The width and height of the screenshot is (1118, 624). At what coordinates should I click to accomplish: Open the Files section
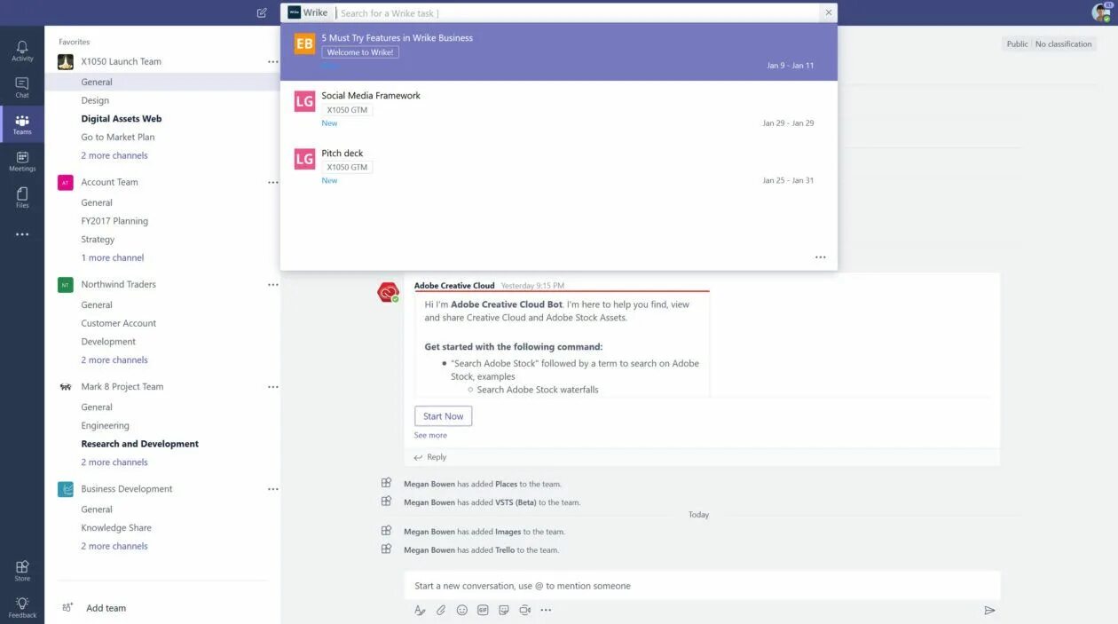tap(22, 197)
